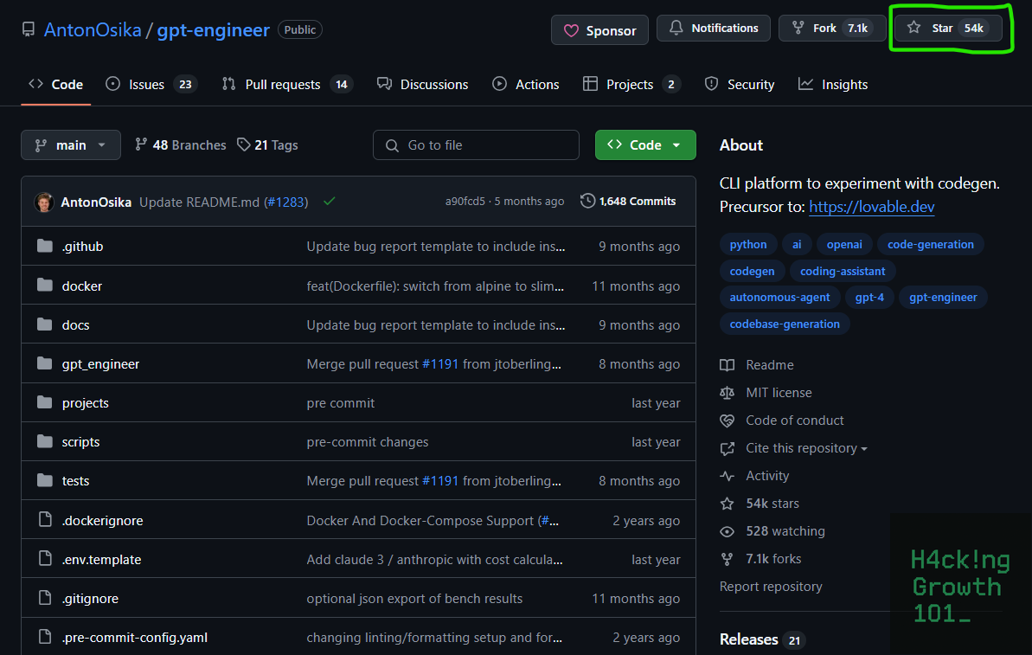
Task: Click the folder icon for tests
Action: 45,480
